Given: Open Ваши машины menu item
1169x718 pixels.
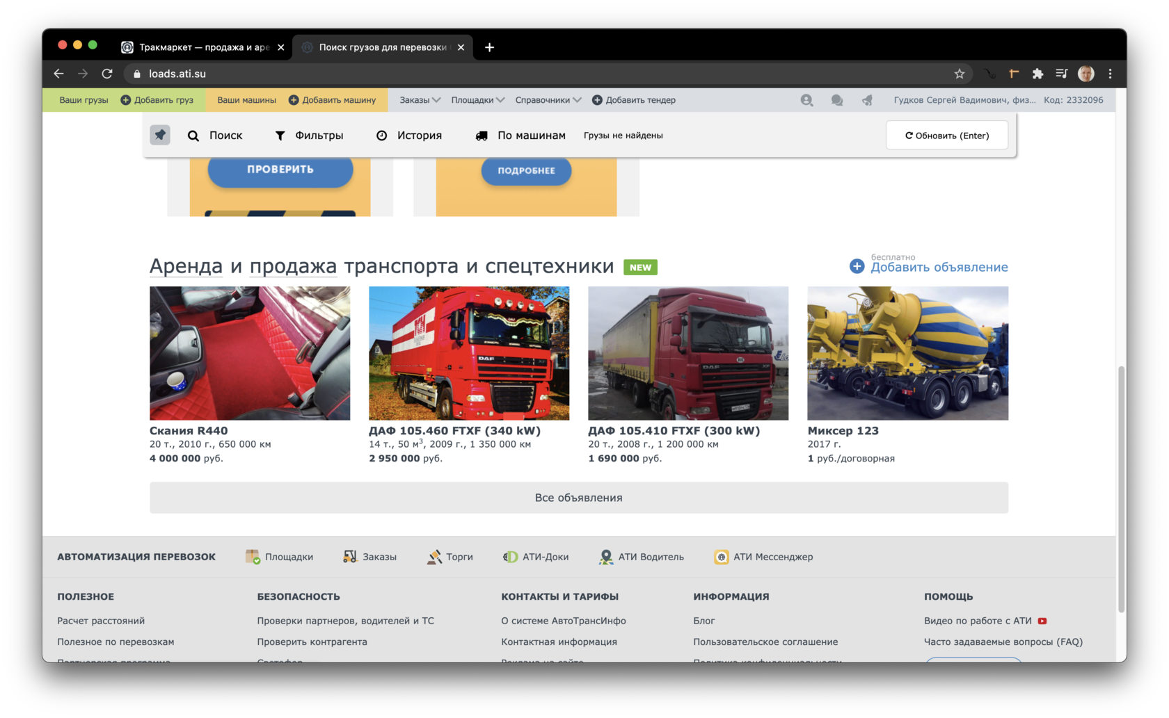Looking at the screenshot, I should coord(246,100).
